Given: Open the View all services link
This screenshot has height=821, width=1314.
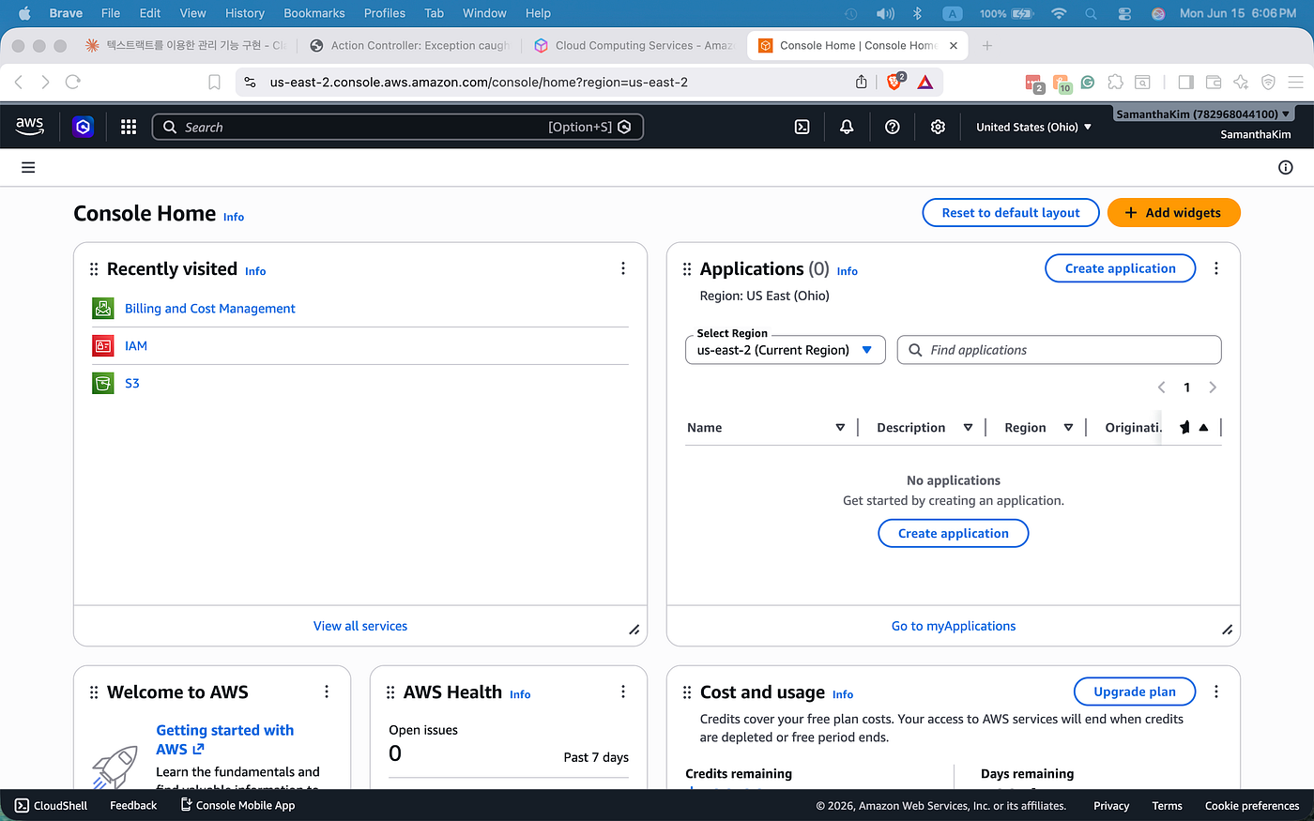Looking at the screenshot, I should [x=360, y=626].
